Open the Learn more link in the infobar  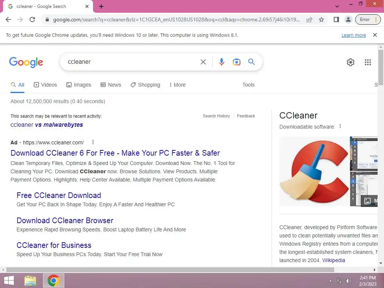[x=354, y=35]
